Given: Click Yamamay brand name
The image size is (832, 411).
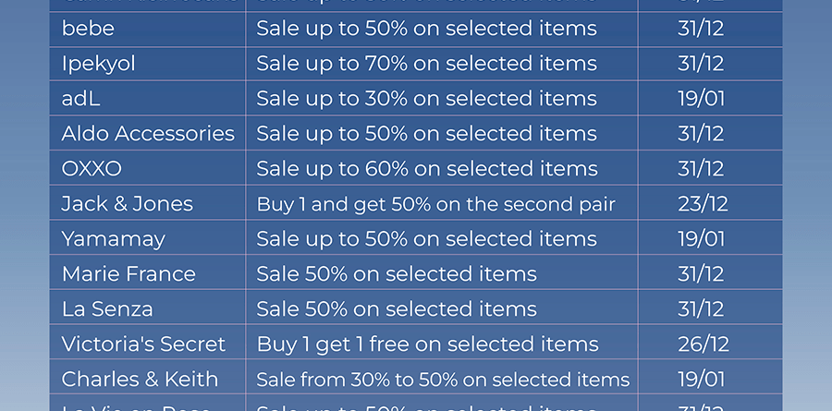Looking at the screenshot, I should 114,240.
